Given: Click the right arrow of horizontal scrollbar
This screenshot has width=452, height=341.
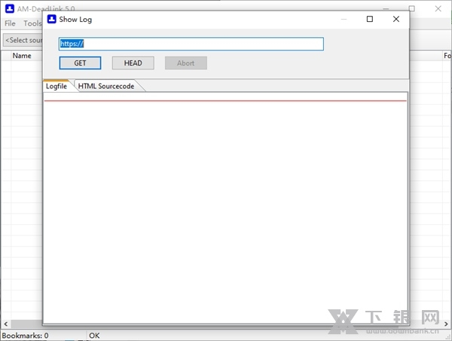Looking at the screenshot, I should coord(446,324).
